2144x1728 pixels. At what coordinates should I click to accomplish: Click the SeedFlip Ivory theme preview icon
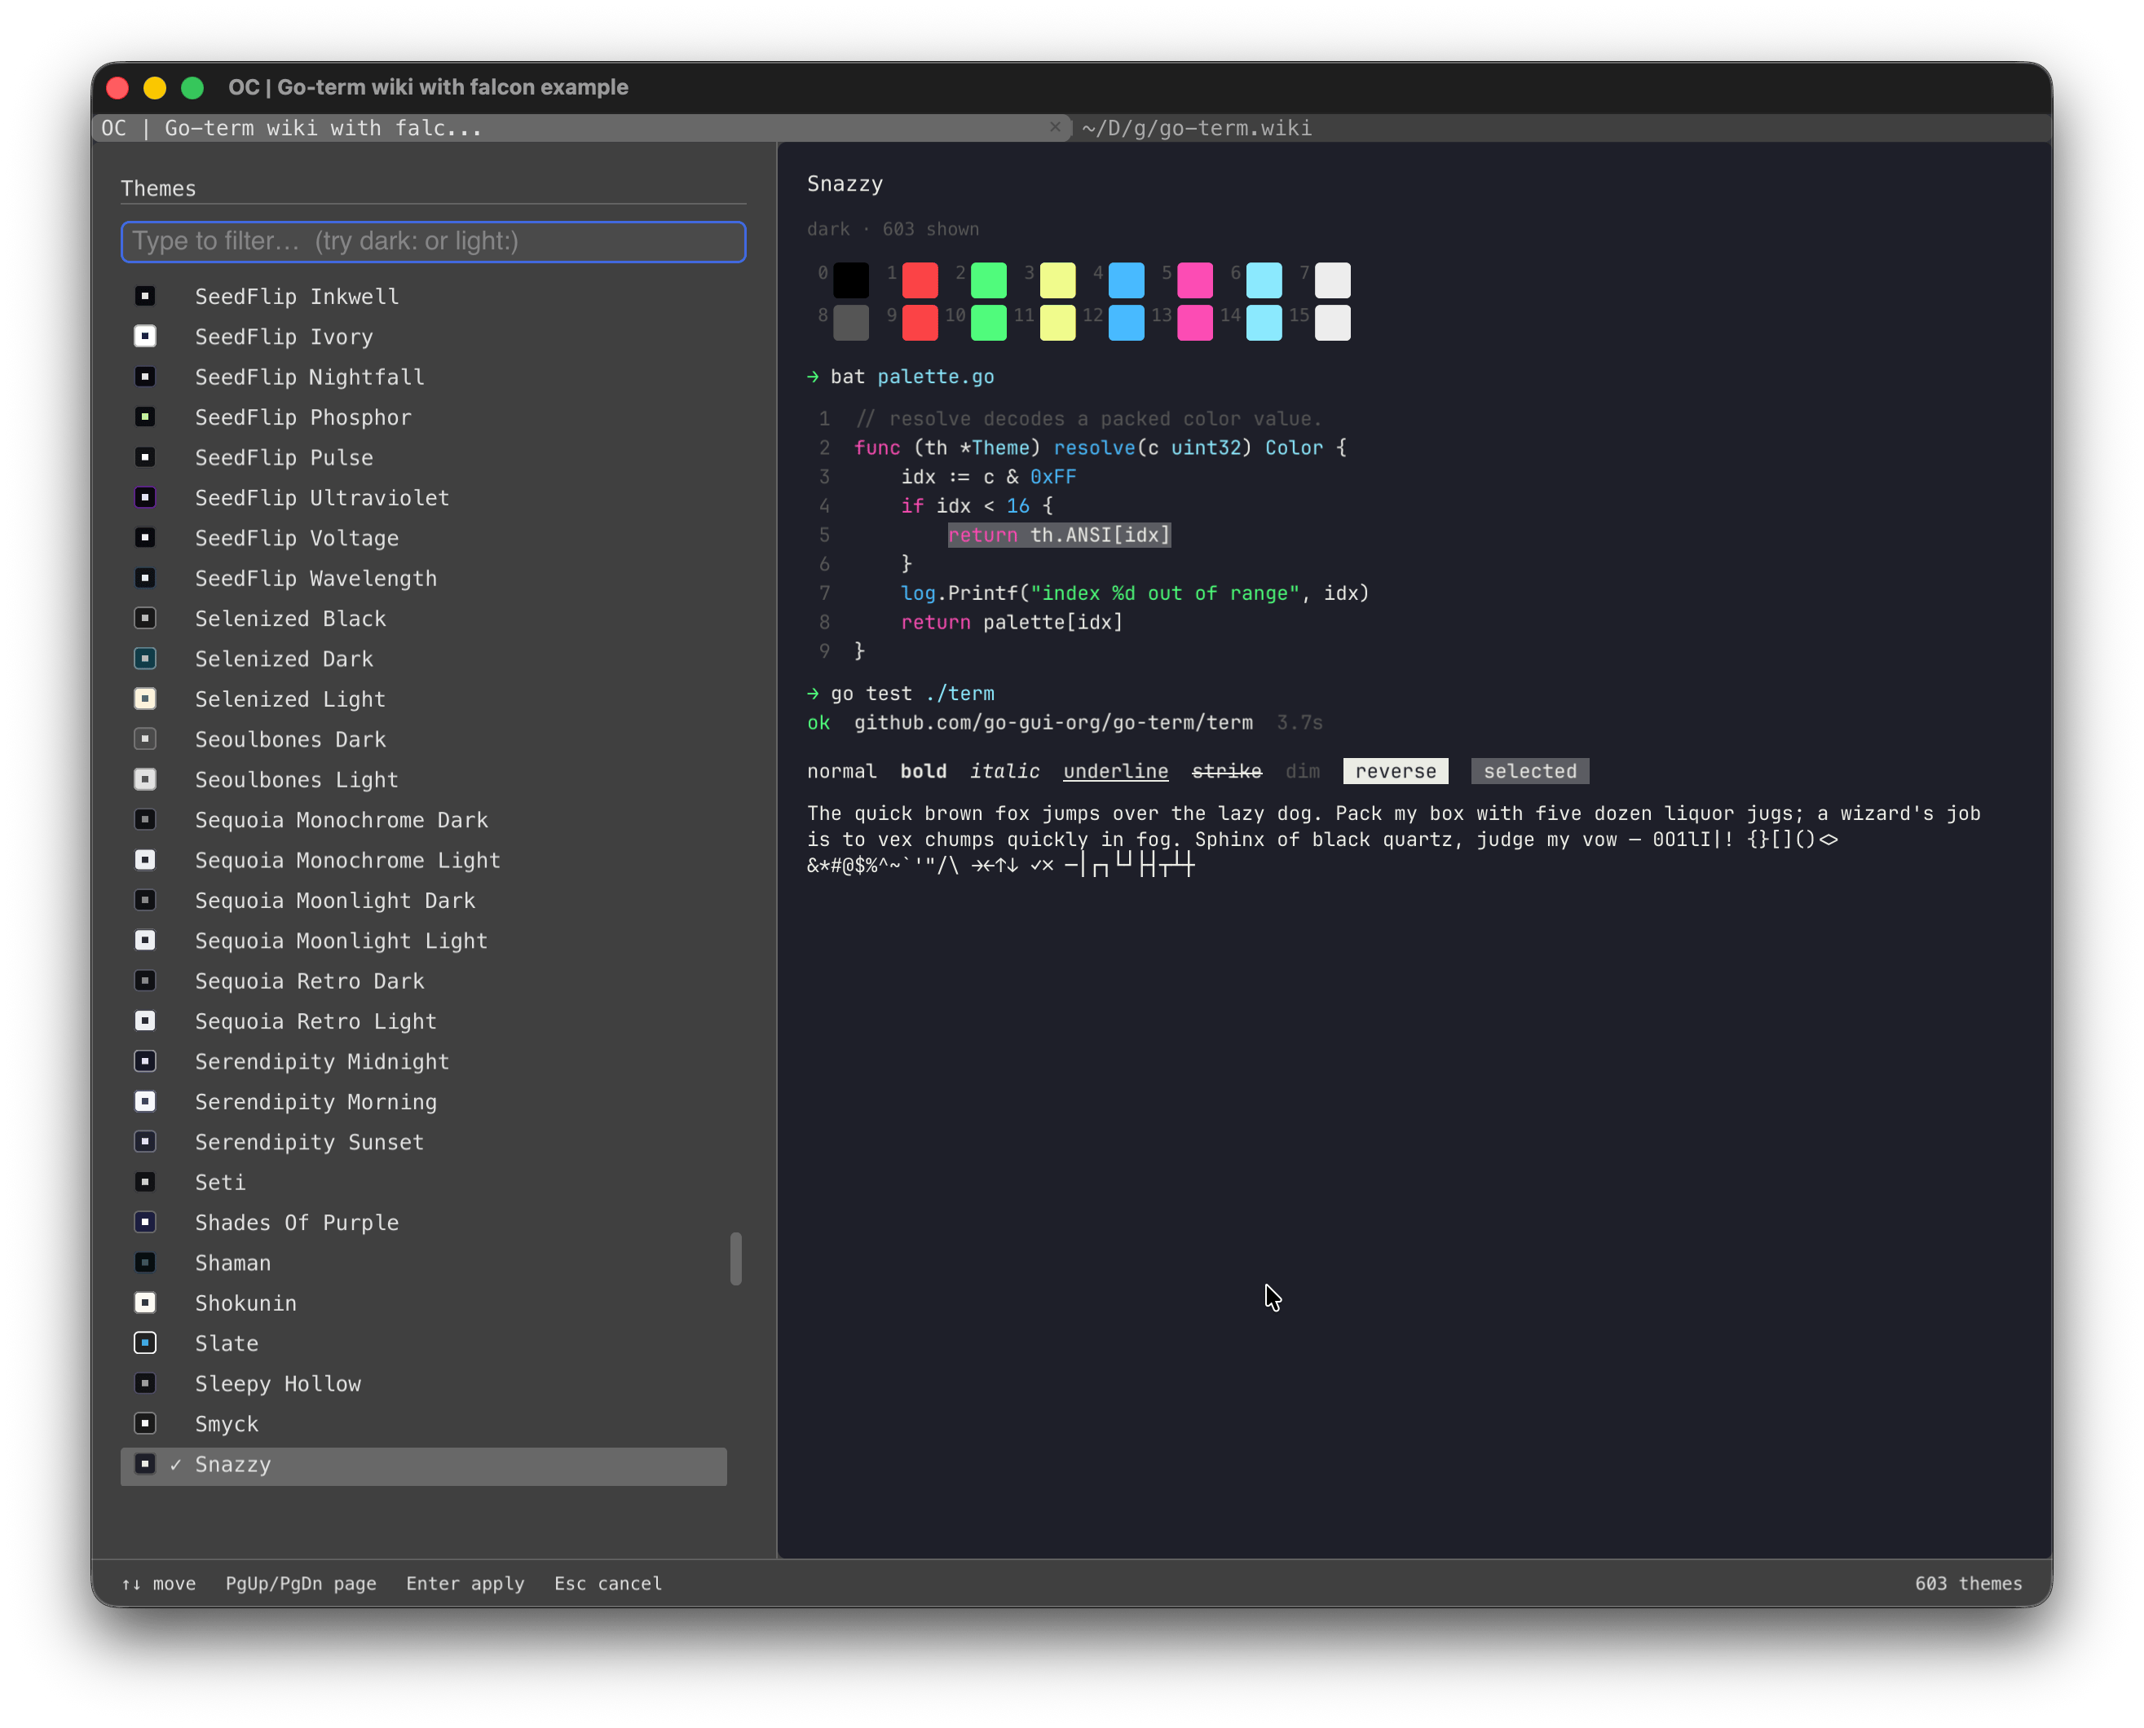click(x=145, y=337)
